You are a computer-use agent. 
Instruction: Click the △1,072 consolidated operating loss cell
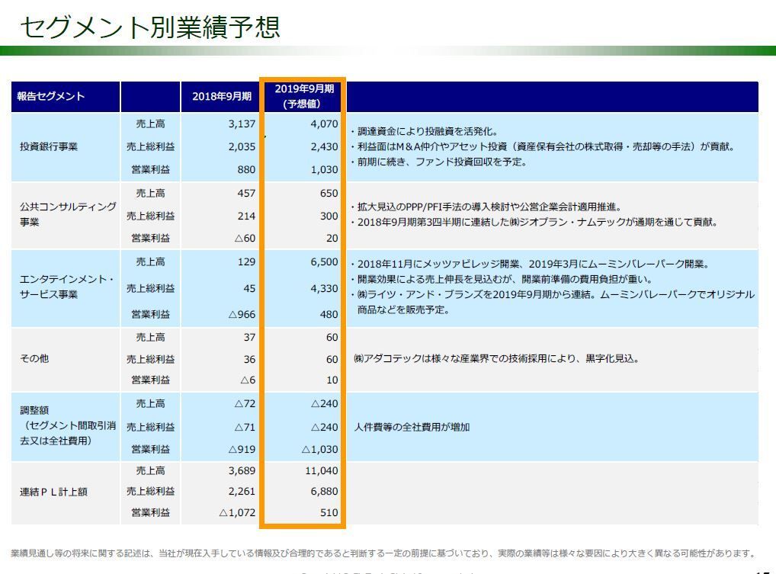[x=237, y=513]
